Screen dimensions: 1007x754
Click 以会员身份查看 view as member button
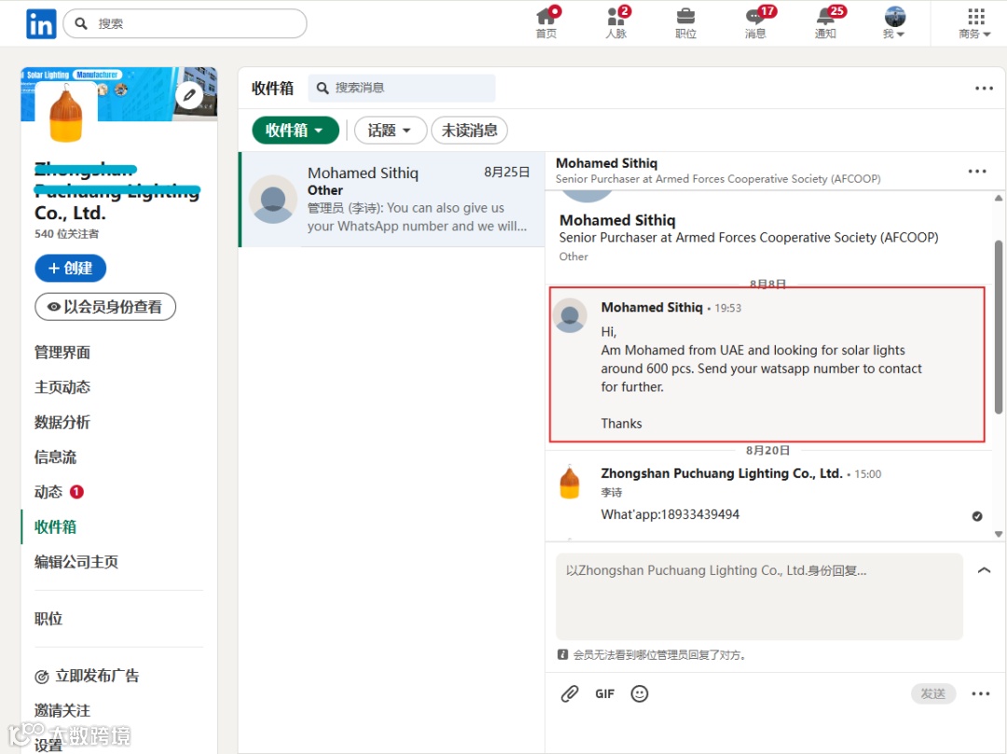(105, 307)
